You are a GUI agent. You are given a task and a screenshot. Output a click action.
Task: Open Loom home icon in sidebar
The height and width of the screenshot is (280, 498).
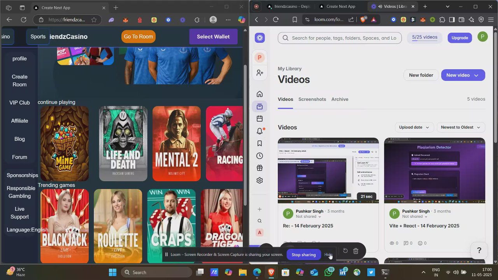(260, 94)
